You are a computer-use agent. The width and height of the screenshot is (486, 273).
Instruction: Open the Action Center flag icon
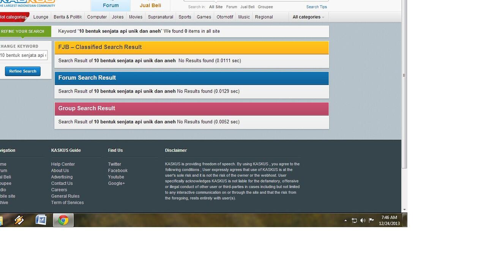(x=371, y=220)
